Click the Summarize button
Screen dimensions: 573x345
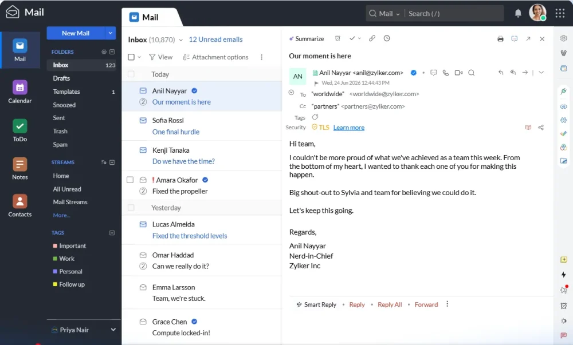click(306, 39)
